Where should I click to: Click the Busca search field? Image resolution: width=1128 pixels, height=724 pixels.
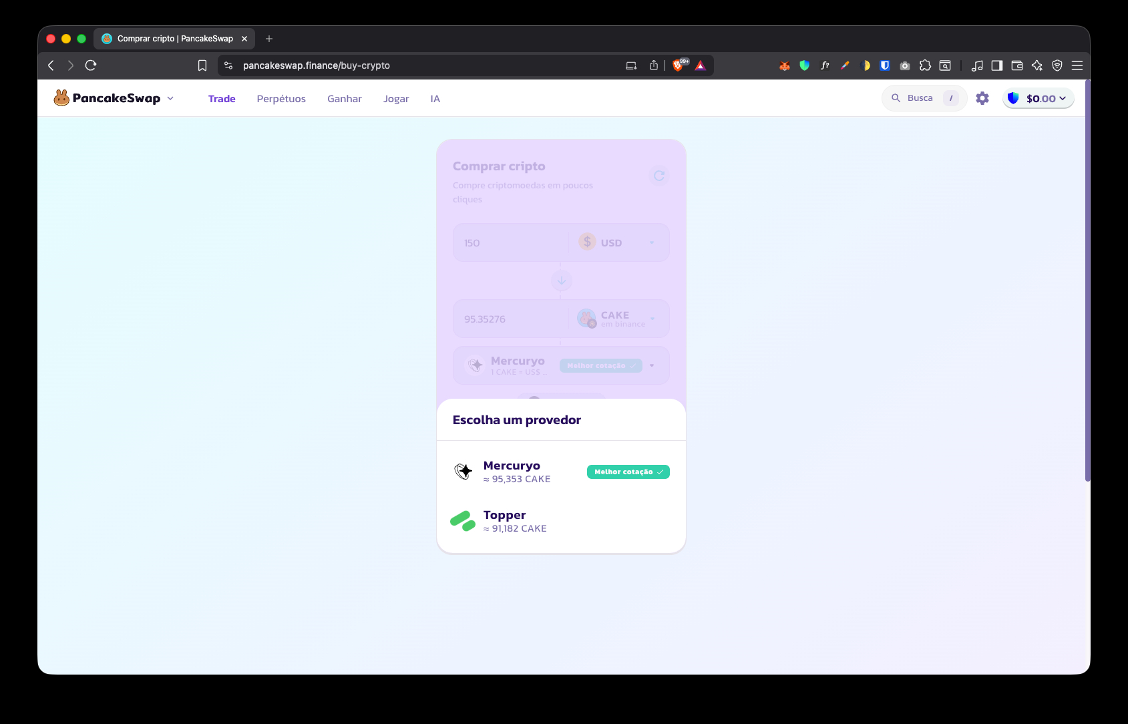point(924,98)
